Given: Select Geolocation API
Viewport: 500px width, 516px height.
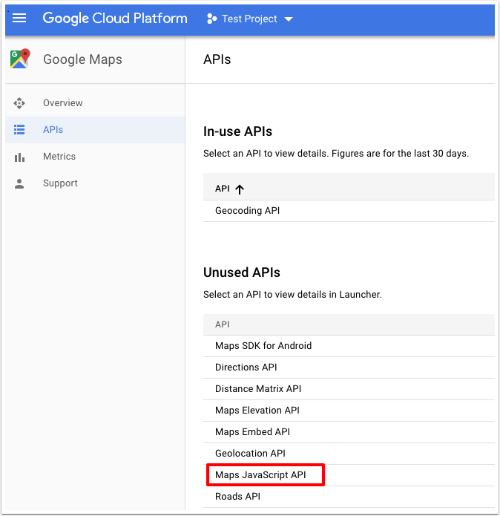Looking at the screenshot, I should coord(349,454).
